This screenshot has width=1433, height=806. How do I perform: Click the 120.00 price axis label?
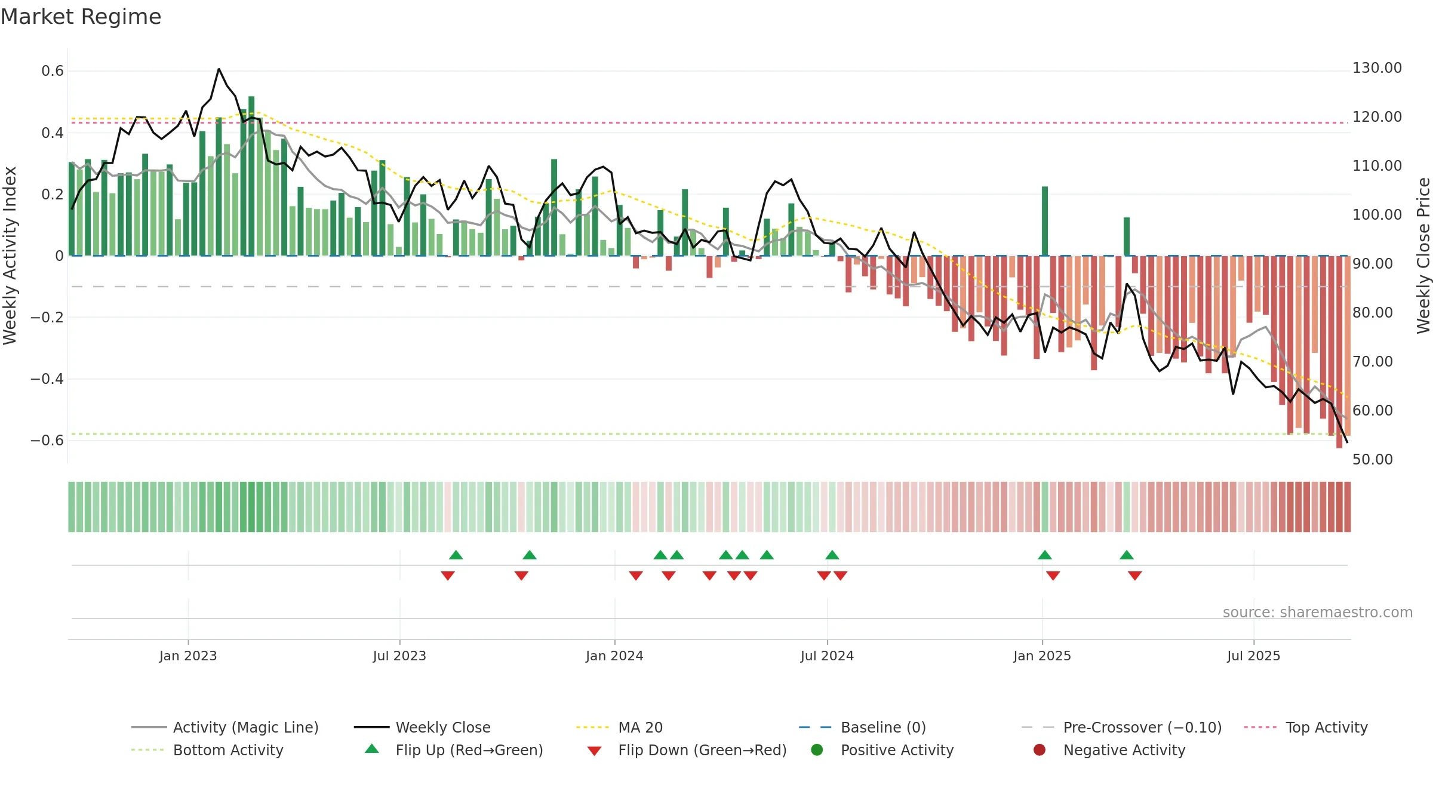pyautogui.click(x=1377, y=117)
